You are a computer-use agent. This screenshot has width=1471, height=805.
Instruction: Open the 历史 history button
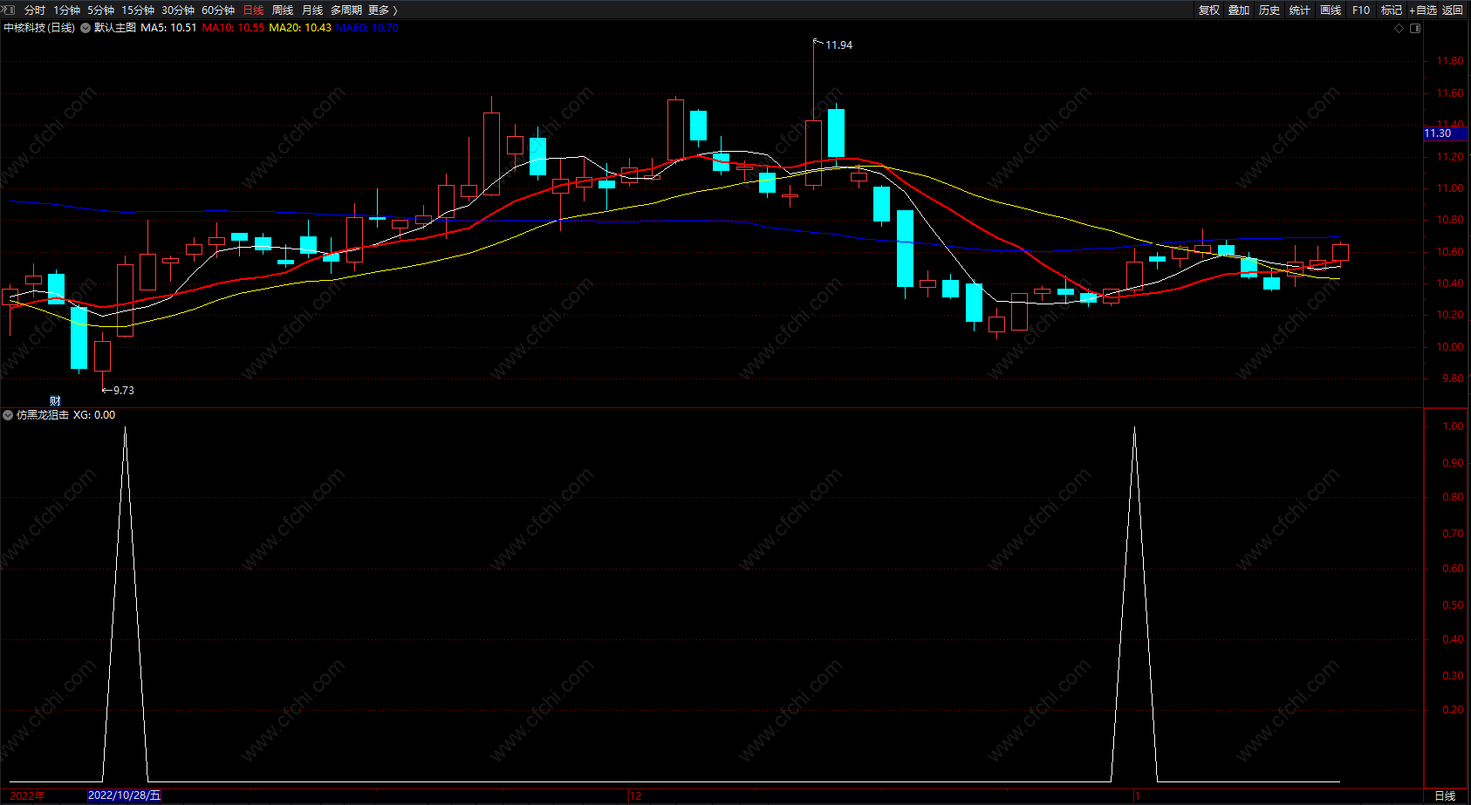(1269, 10)
